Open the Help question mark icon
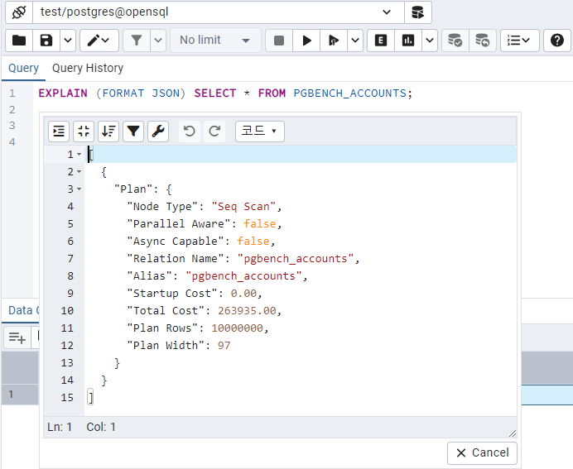This screenshot has height=469, width=573. coord(557,41)
